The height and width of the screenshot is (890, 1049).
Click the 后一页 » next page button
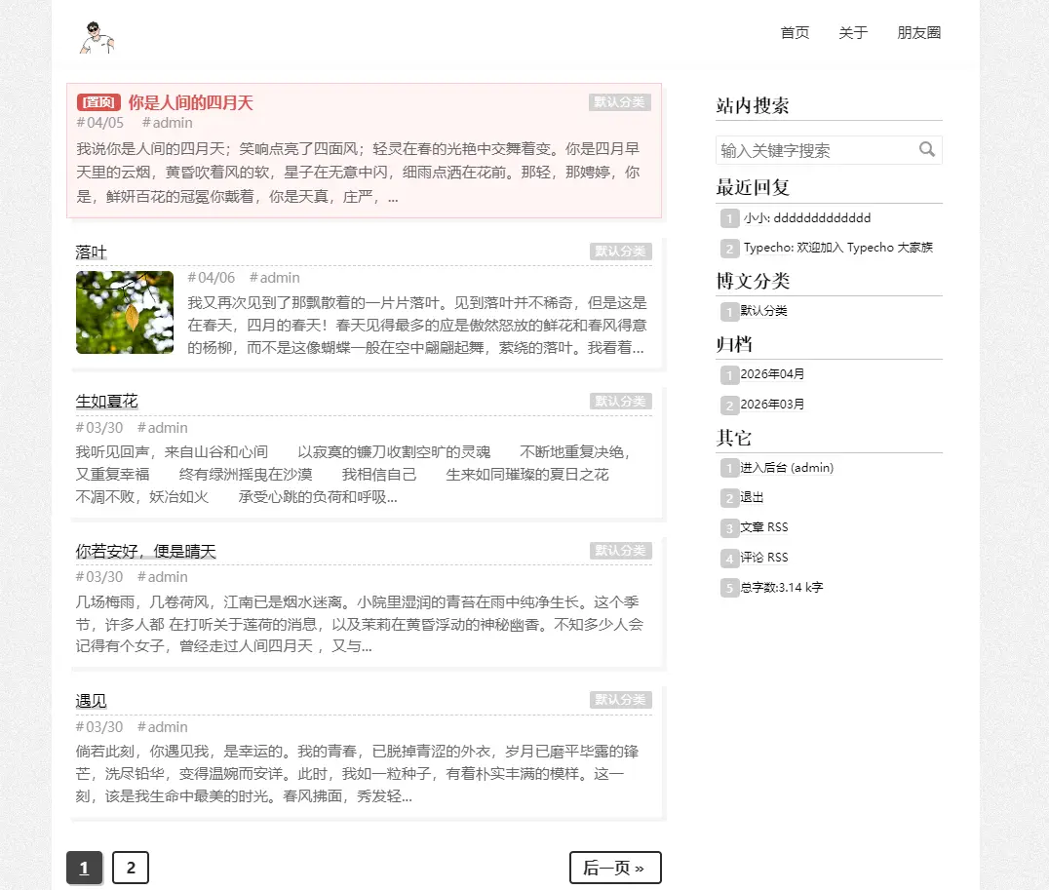[x=615, y=868]
